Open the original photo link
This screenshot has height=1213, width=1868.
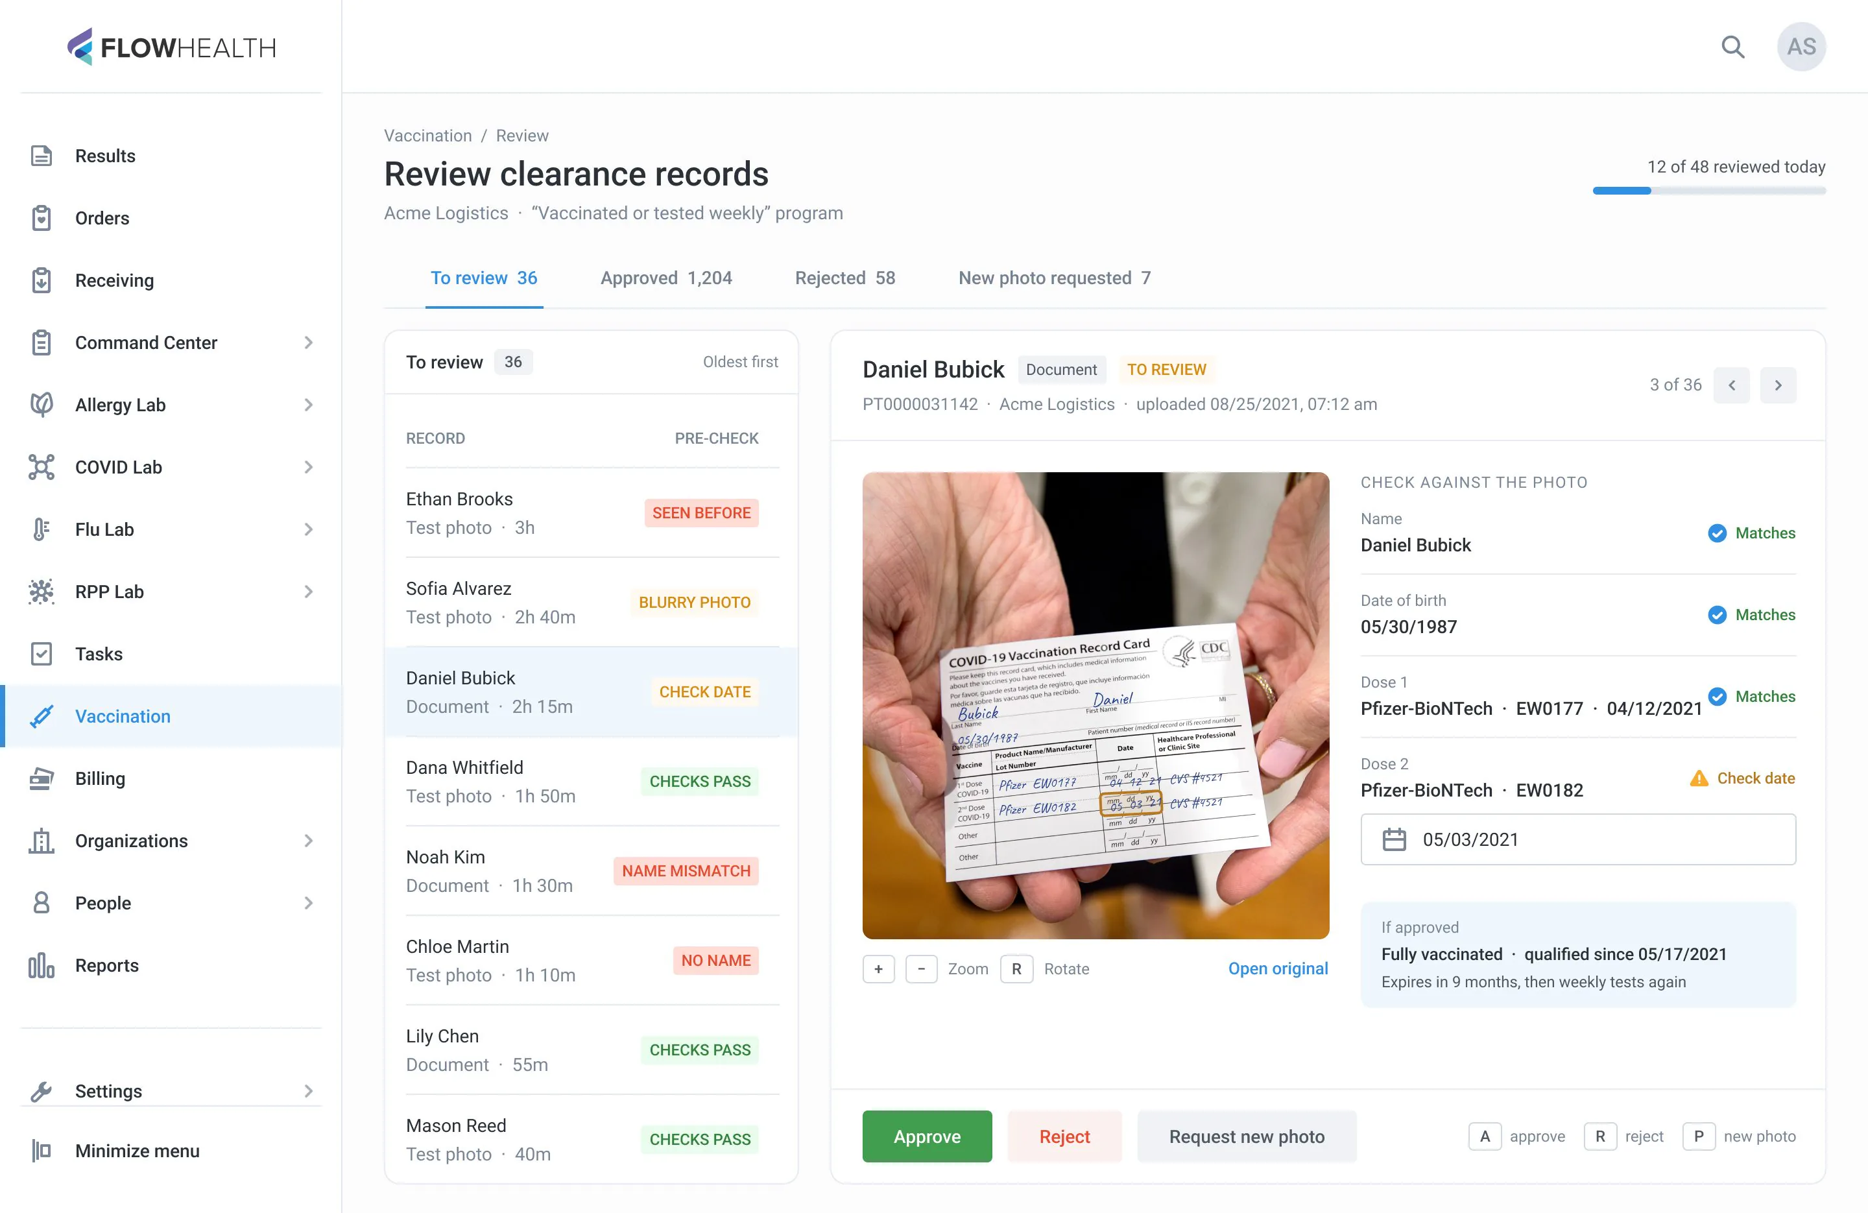coord(1278,968)
